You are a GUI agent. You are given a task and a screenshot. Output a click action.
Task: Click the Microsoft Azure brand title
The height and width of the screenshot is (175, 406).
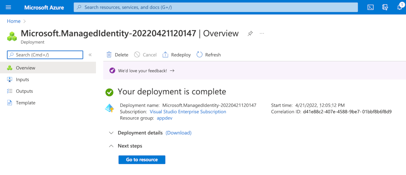coord(44,7)
